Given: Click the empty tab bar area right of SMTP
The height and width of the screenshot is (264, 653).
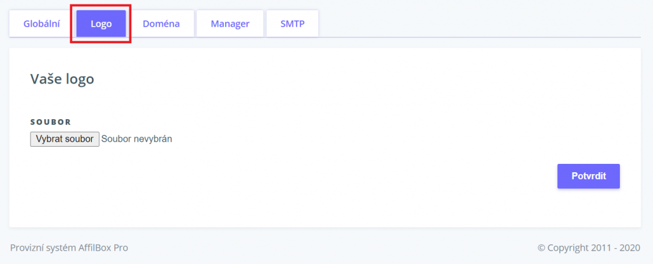Looking at the screenshot, I should [x=478, y=24].
